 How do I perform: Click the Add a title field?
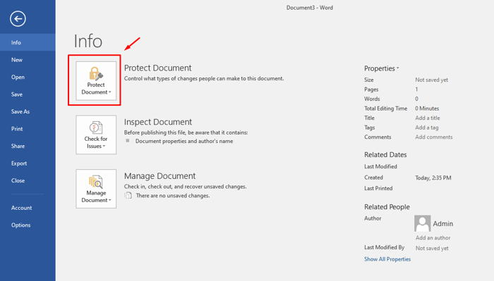click(x=428, y=118)
